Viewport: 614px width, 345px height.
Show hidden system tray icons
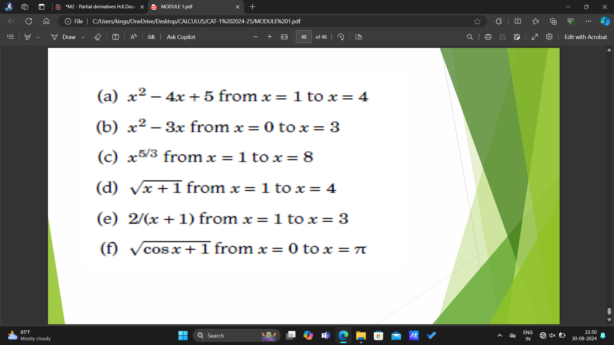coord(500,335)
